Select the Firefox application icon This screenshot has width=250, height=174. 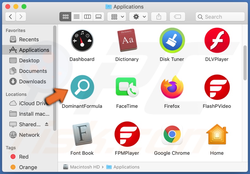click(x=172, y=87)
